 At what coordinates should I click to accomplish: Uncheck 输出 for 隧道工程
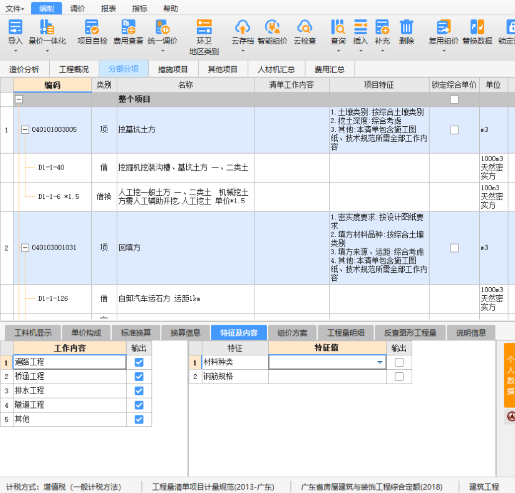[139, 405]
